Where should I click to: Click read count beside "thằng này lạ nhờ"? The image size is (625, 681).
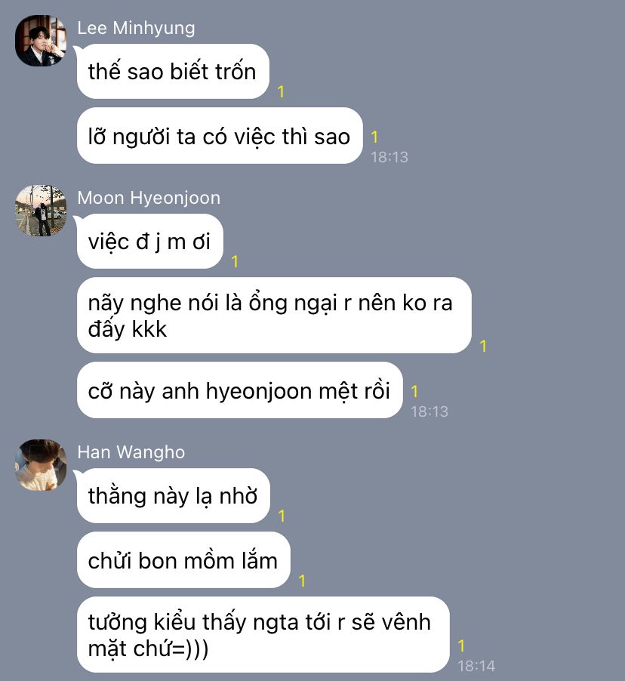coord(282,516)
